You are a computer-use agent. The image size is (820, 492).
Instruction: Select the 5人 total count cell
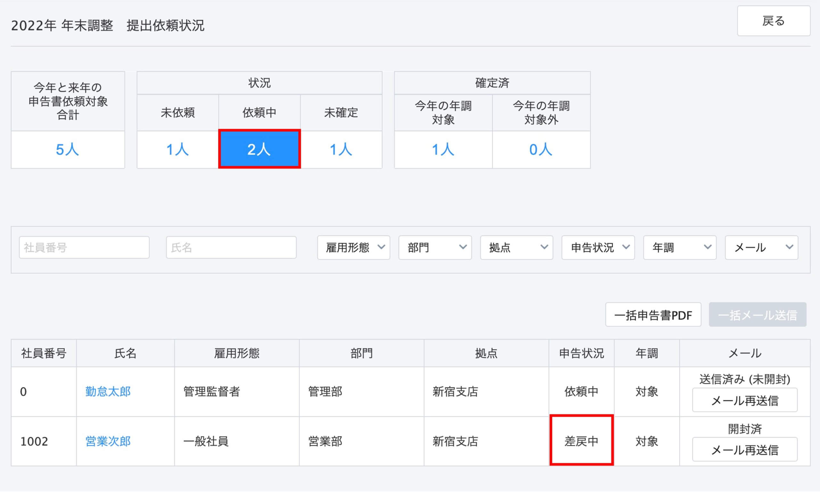point(68,150)
